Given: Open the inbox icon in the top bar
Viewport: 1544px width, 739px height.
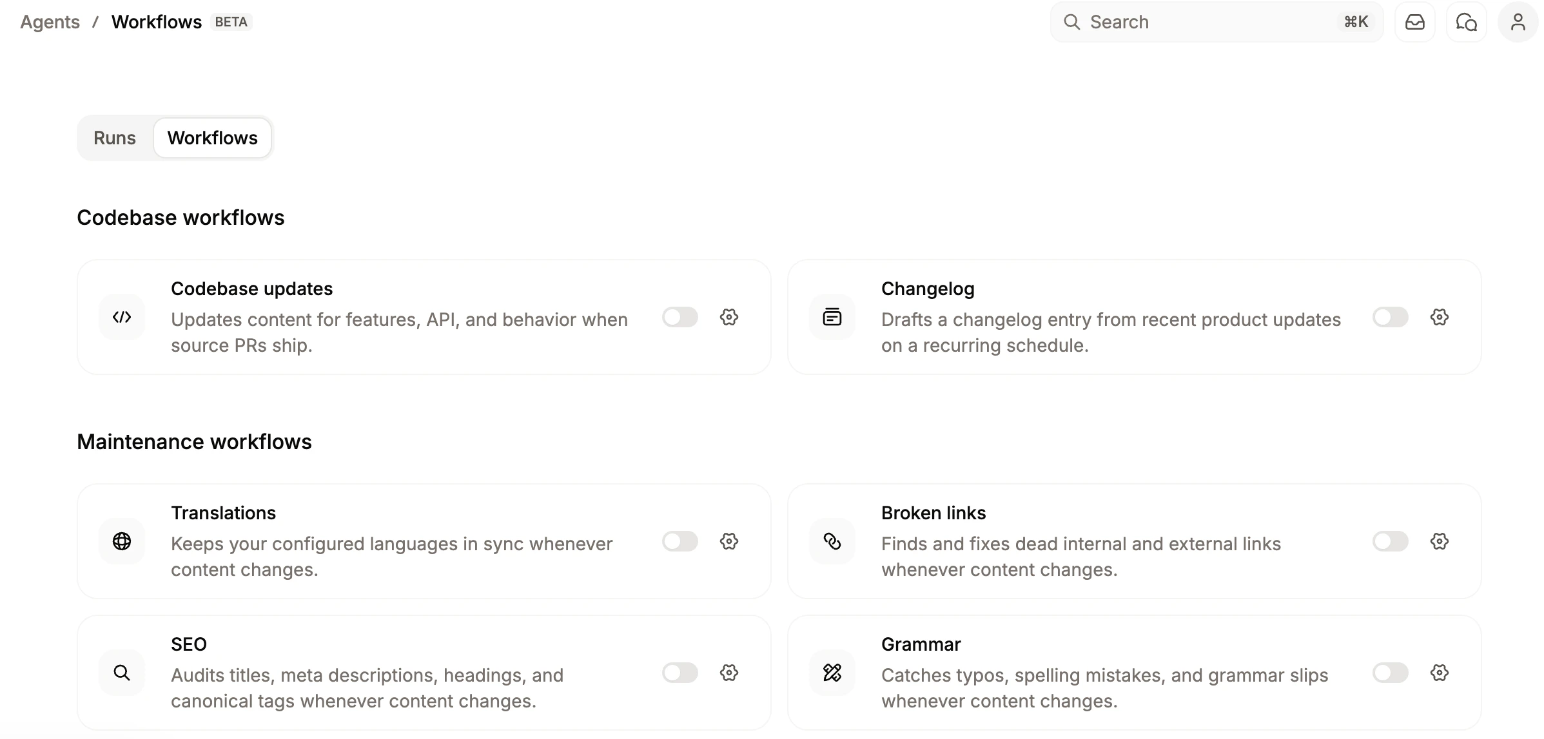Looking at the screenshot, I should pyautogui.click(x=1415, y=21).
